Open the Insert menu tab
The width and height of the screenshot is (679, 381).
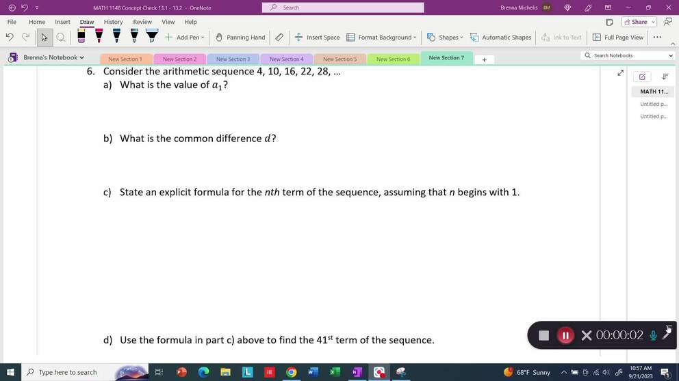(62, 22)
